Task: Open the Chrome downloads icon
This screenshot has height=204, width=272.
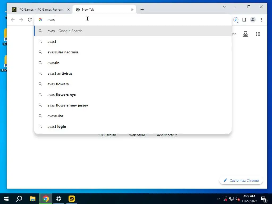Action: 236,20
